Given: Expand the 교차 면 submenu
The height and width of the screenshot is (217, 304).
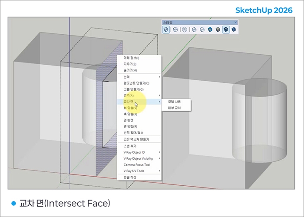Looking at the screenshot, I should coord(139,102).
